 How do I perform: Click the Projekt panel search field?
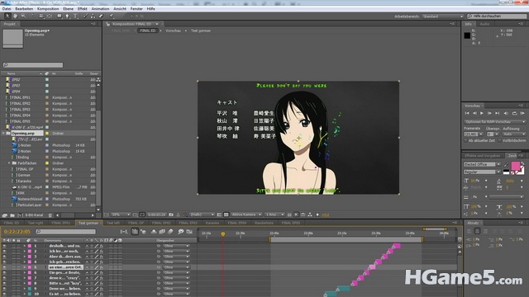33,65
